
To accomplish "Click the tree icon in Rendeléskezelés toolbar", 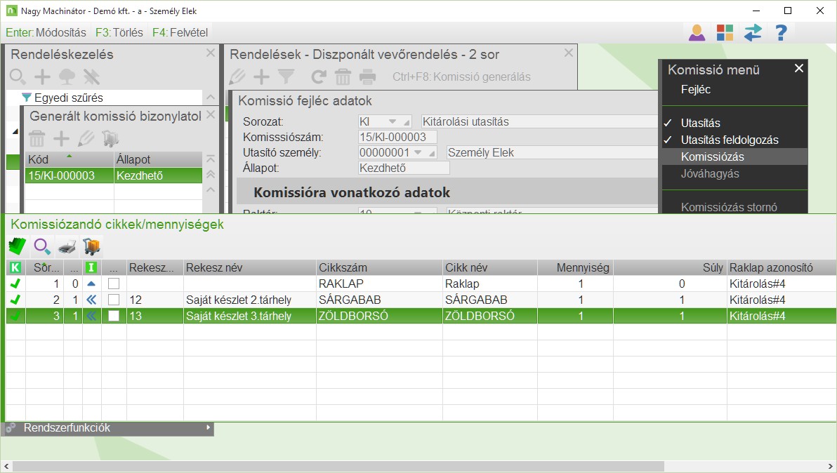I will tap(67, 76).
